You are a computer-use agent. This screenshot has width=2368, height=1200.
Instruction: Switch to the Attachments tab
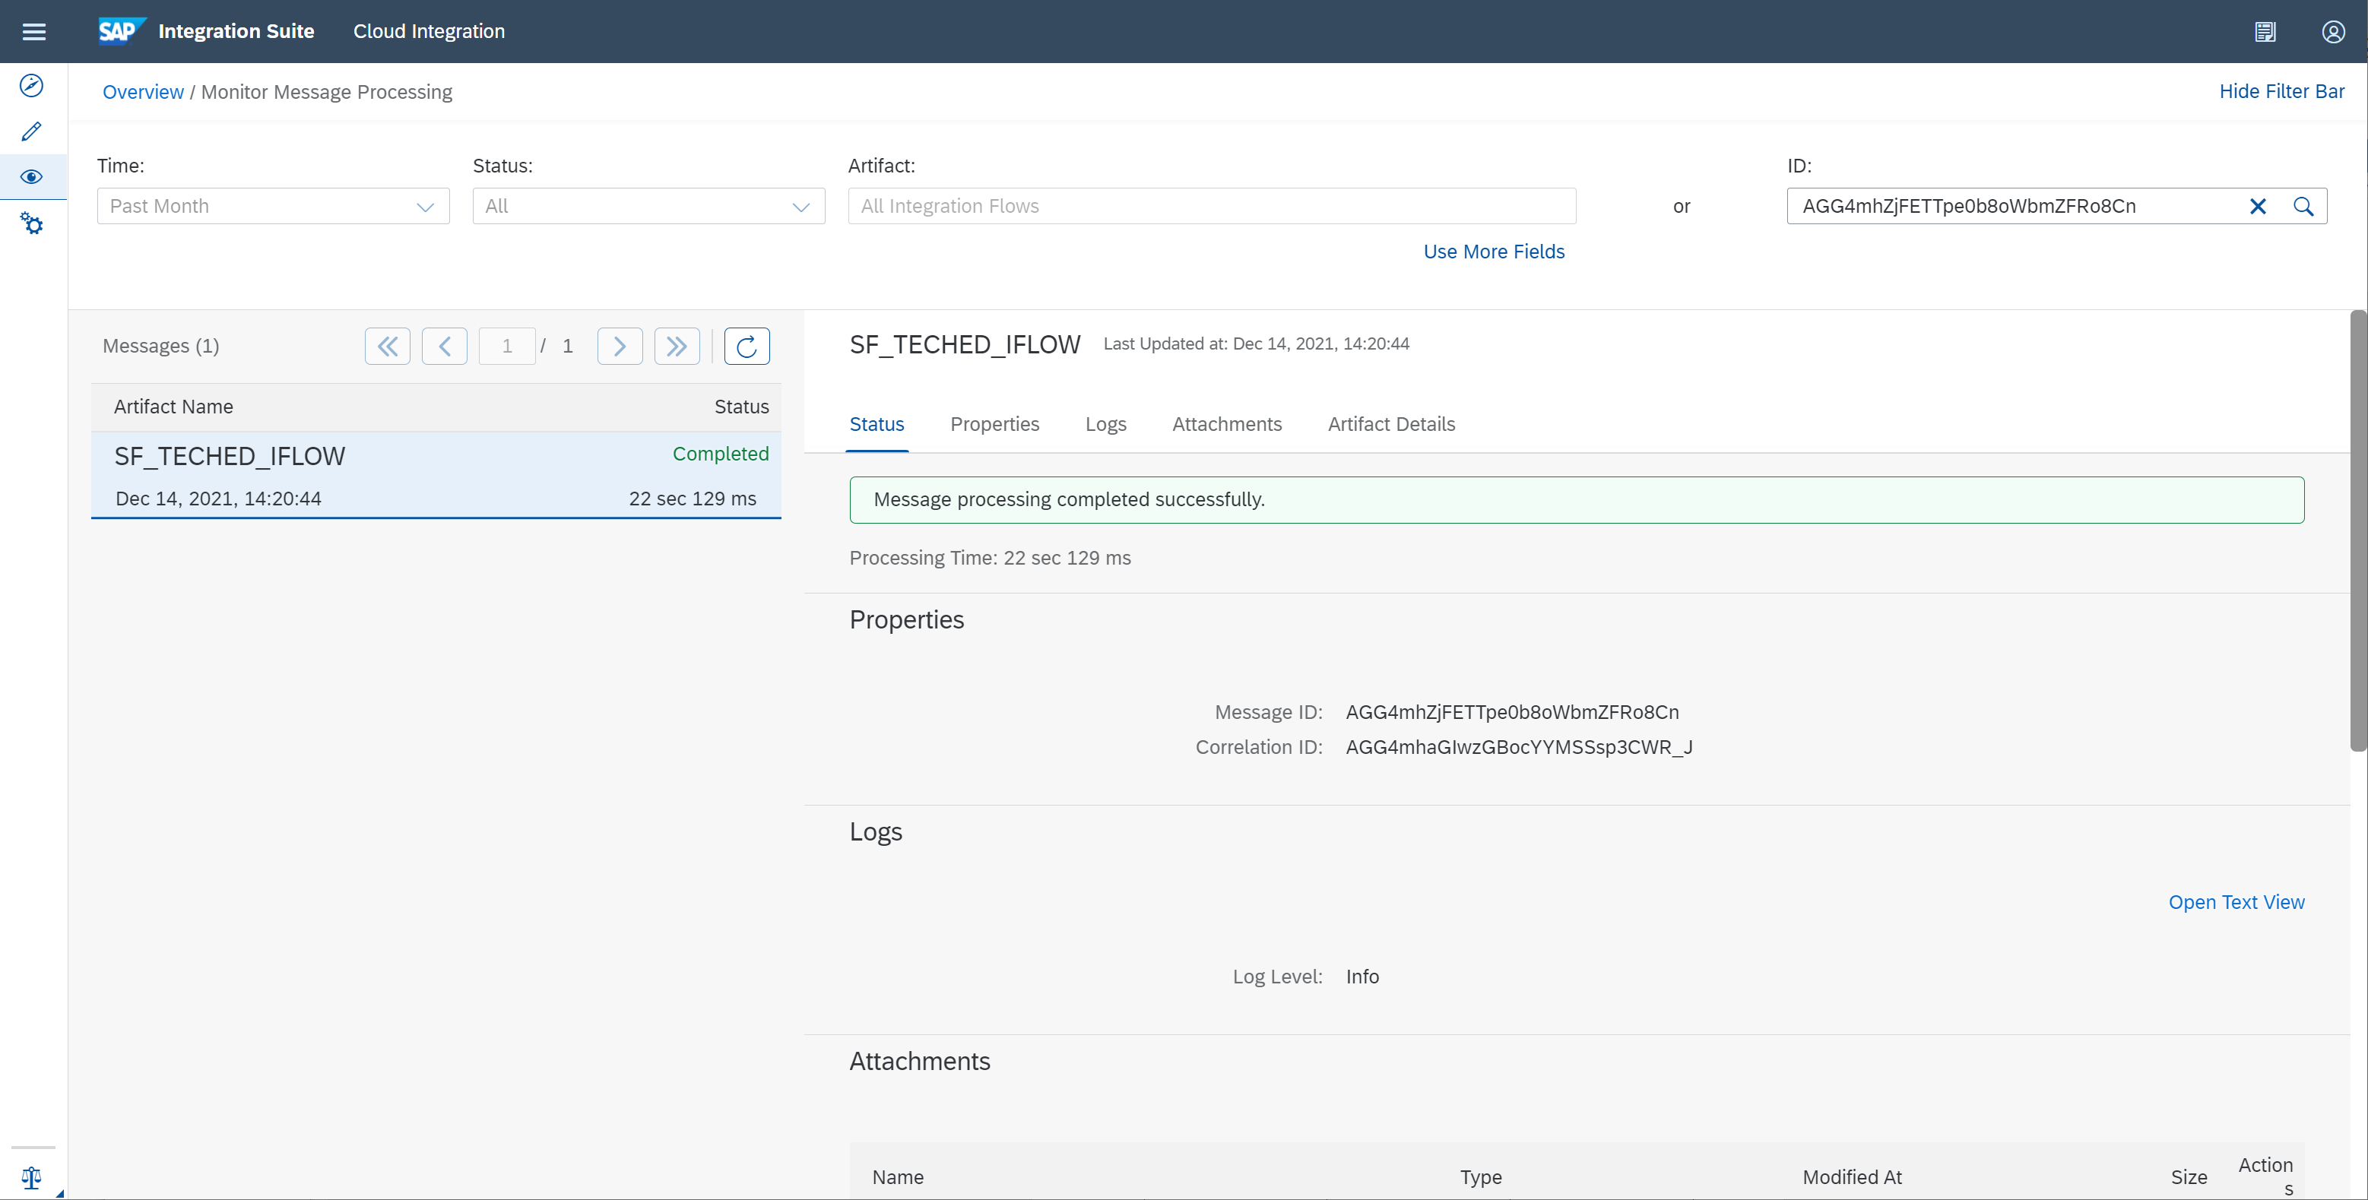(1226, 425)
